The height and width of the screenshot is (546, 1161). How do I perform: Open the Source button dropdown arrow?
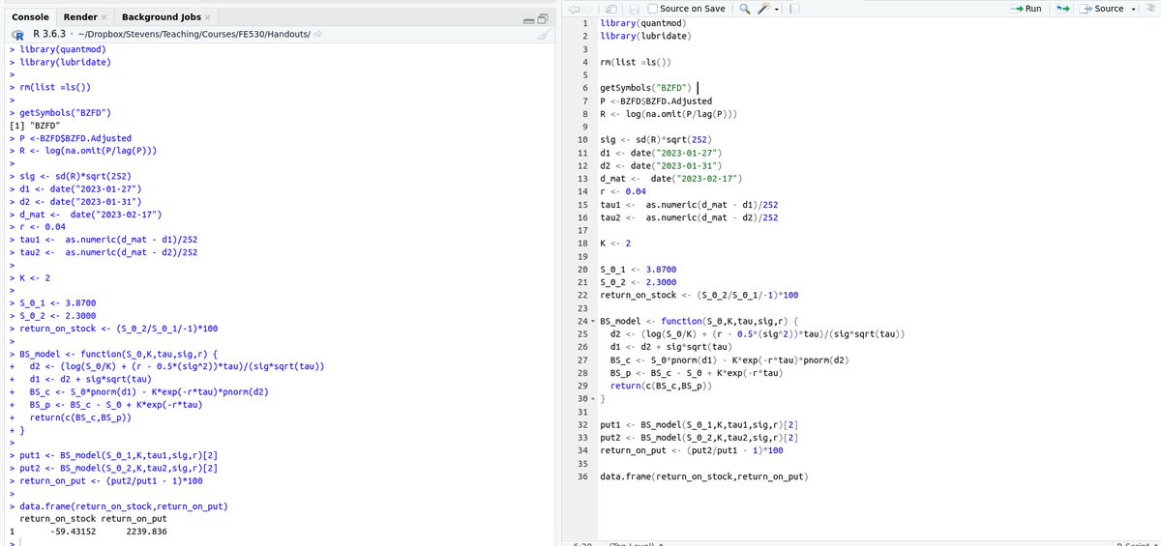1132,9
